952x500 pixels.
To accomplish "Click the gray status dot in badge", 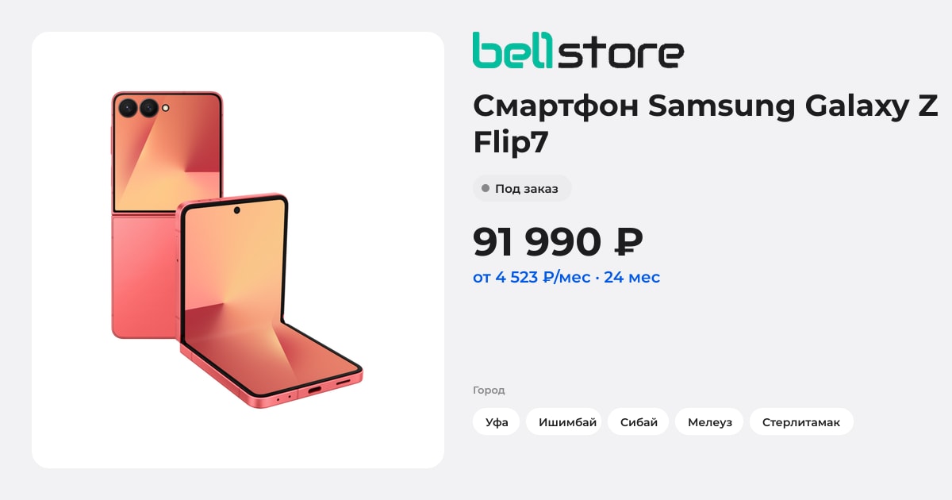I will click(x=486, y=188).
